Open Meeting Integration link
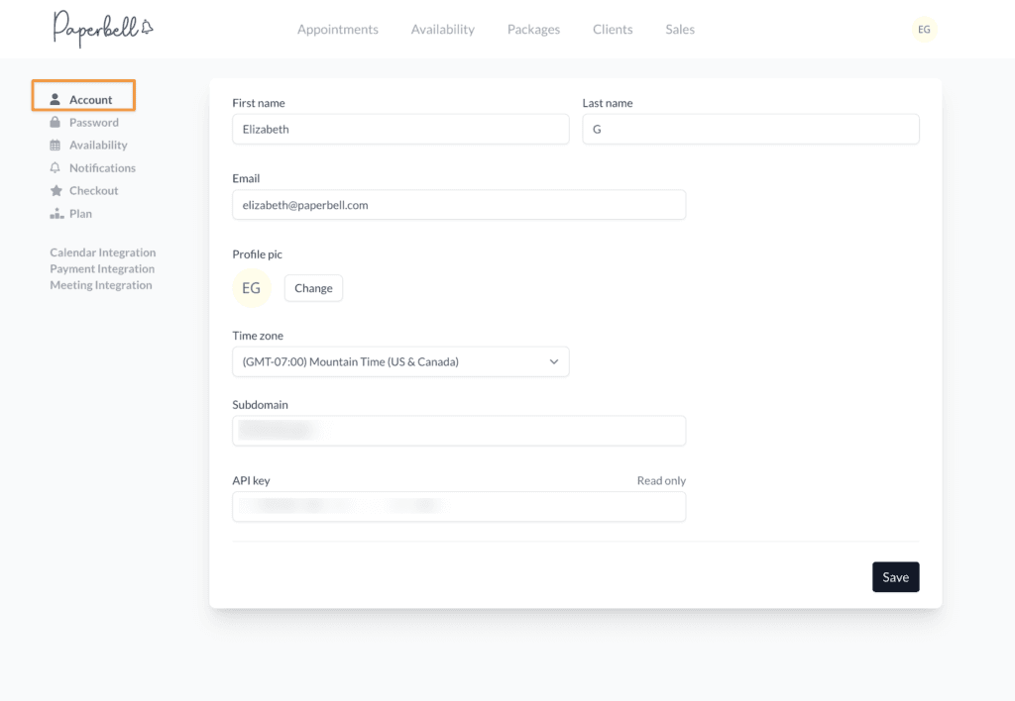The image size is (1015, 701). 101,284
